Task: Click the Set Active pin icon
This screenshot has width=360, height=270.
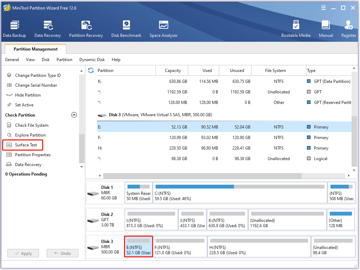Action: click(9, 105)
